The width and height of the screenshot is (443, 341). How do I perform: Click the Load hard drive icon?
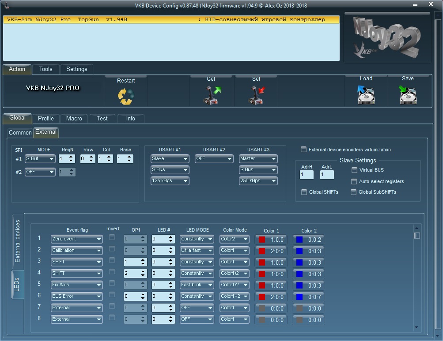(x=366, y=95)
